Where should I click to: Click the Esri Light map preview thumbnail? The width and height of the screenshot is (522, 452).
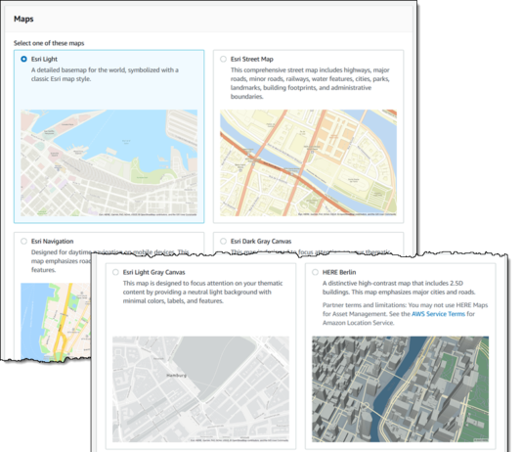109,162
